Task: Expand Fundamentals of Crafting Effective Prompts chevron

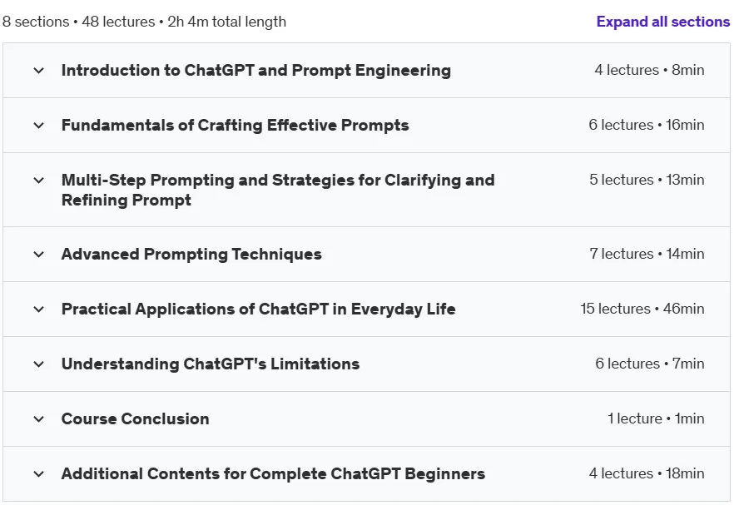Action: tap(39, 126)
